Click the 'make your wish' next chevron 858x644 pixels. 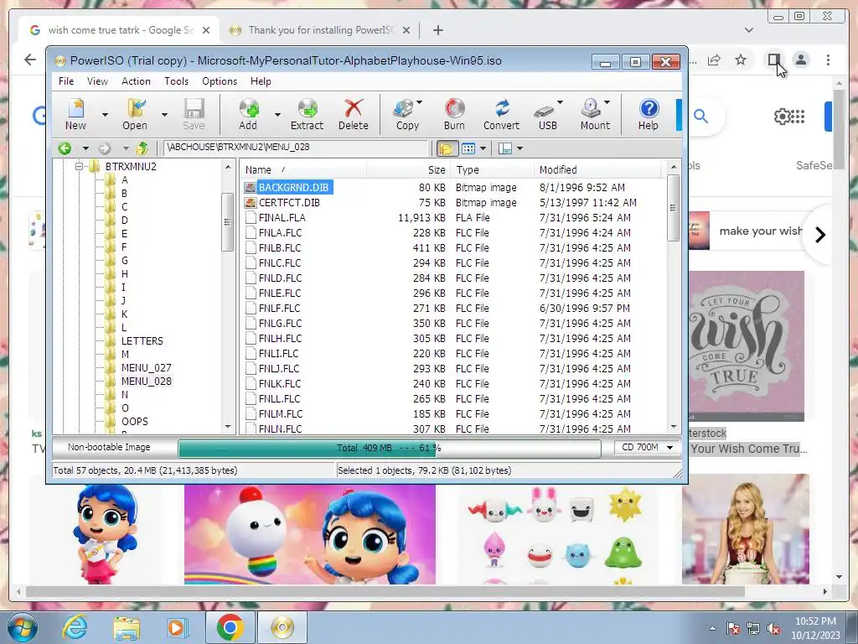click(819, 235)
